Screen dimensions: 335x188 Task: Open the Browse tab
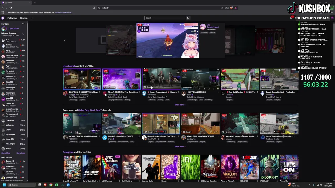point(24,18)
